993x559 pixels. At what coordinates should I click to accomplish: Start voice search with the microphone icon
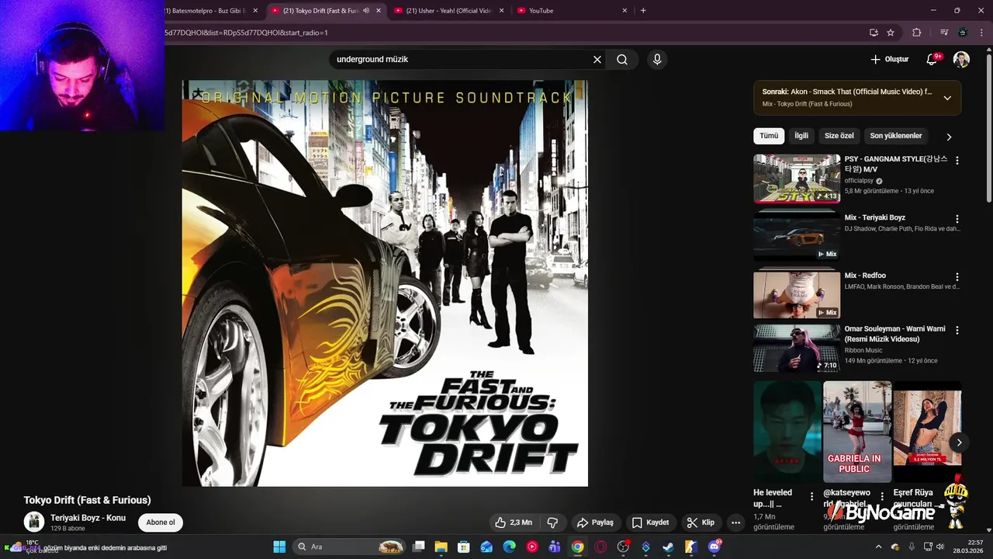[x=657, y=59]
